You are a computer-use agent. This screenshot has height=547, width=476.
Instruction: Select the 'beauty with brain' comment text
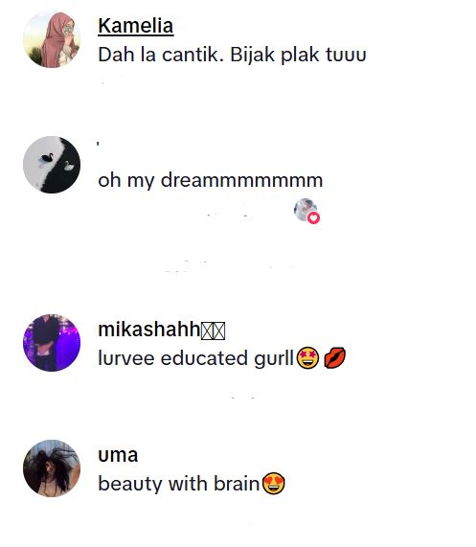(x=179, y=484)
